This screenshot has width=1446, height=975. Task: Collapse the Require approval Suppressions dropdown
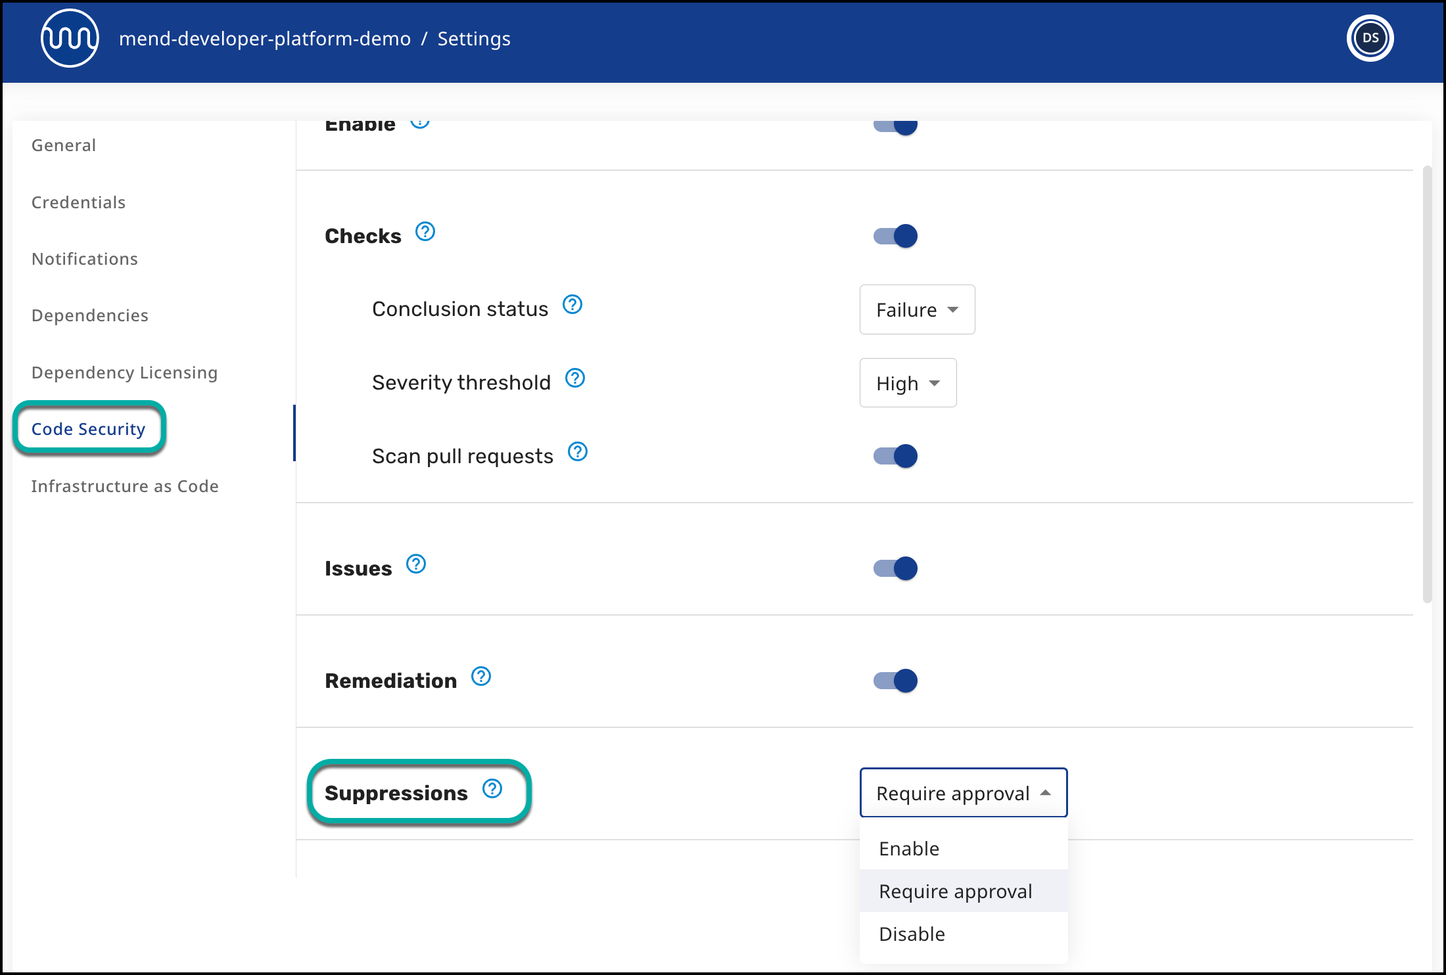click(963, 793)
